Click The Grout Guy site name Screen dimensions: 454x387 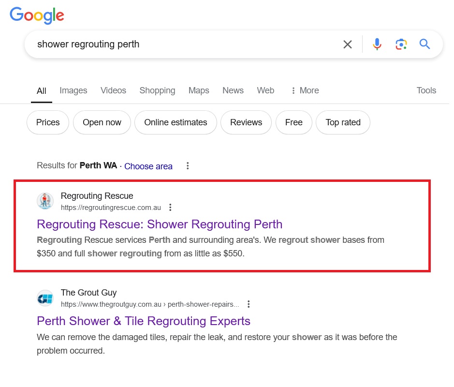click(x=88, y=293)
